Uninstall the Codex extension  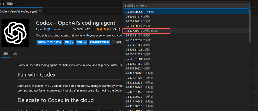pos(80,42)
